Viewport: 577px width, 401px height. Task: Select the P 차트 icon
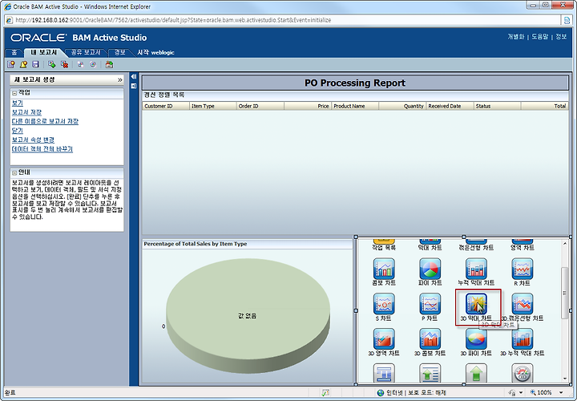pos(430,304)
